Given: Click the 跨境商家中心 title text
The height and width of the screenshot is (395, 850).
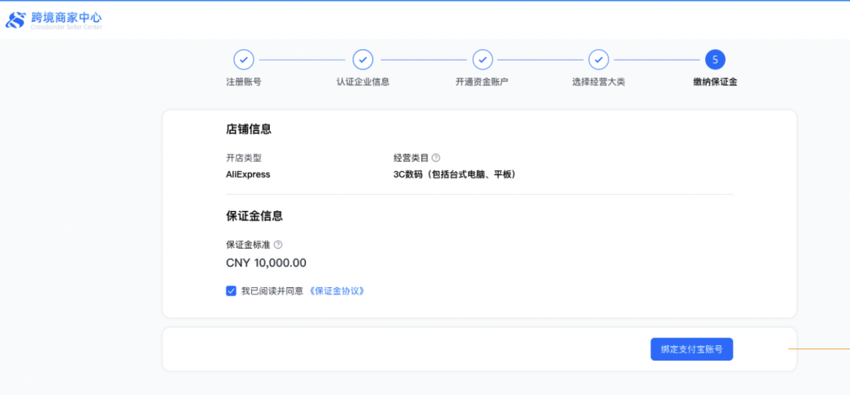Looking at the screenshot, I should coord(66,17).
